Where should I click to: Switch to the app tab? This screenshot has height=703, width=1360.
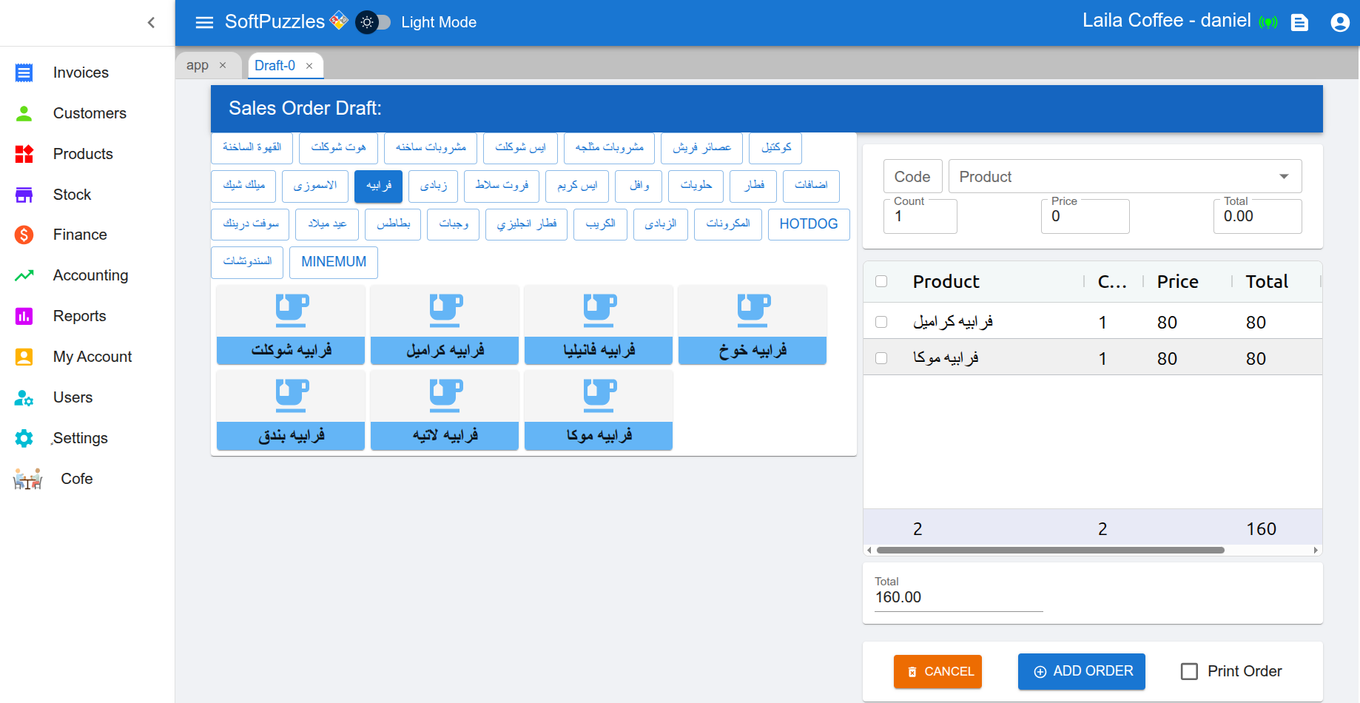point(198,65)
